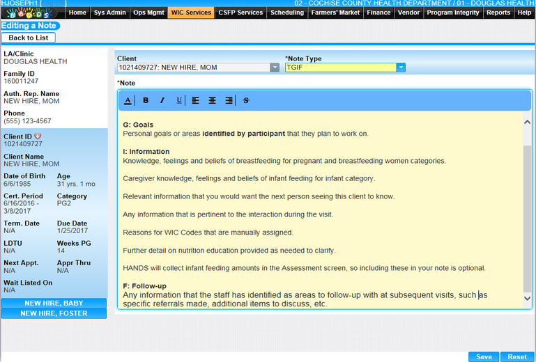
Task: Switch to NEW HIRE, BABY client
Action: click(54, 303)
